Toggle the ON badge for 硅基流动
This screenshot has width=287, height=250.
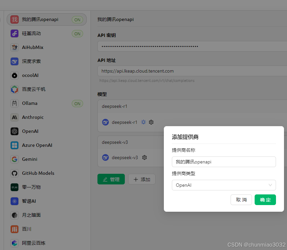coord(77,34)
